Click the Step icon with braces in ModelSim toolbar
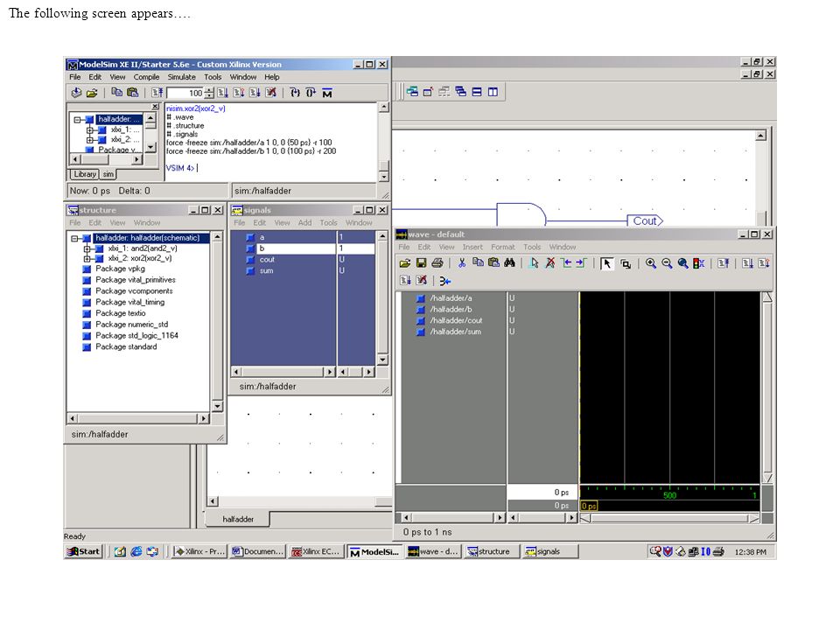840x630 pixels. coord(295,93)
